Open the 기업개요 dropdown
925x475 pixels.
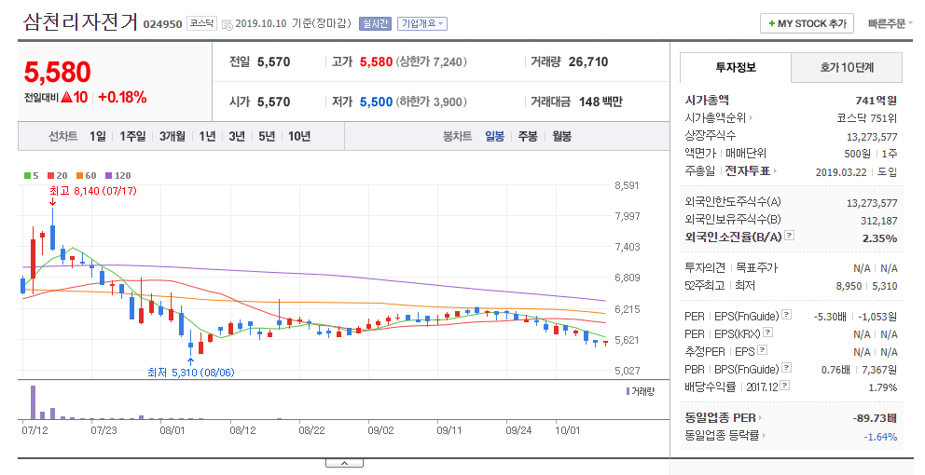422,23
